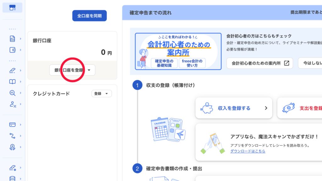Follow the ダウンロードはこちら link
The width and height of the screenshot is (322, 181).
point(247,151)
